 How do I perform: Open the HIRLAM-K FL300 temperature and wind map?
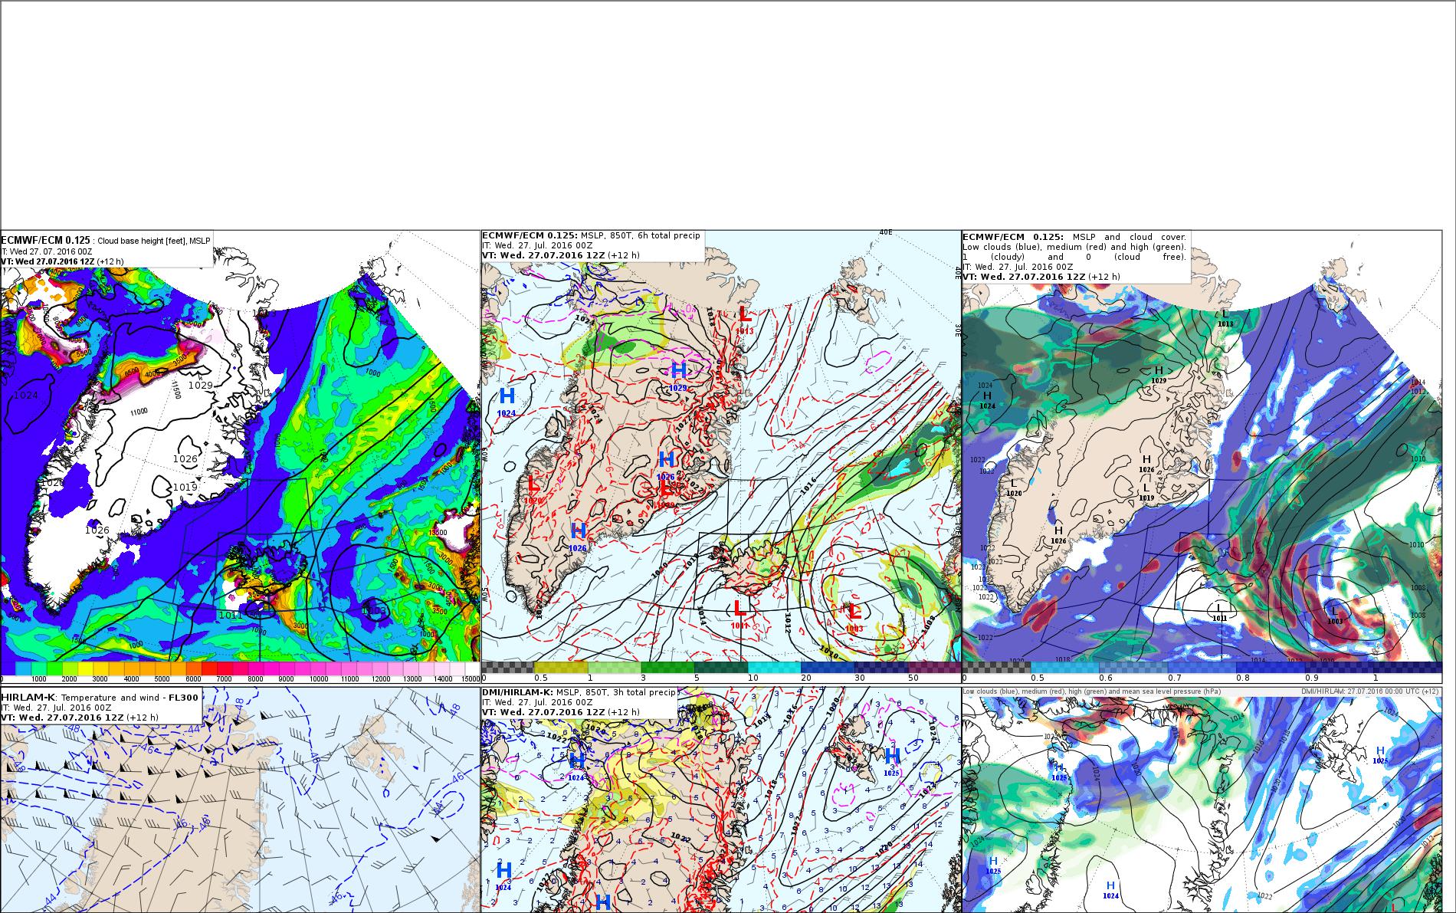coord(240,800)
